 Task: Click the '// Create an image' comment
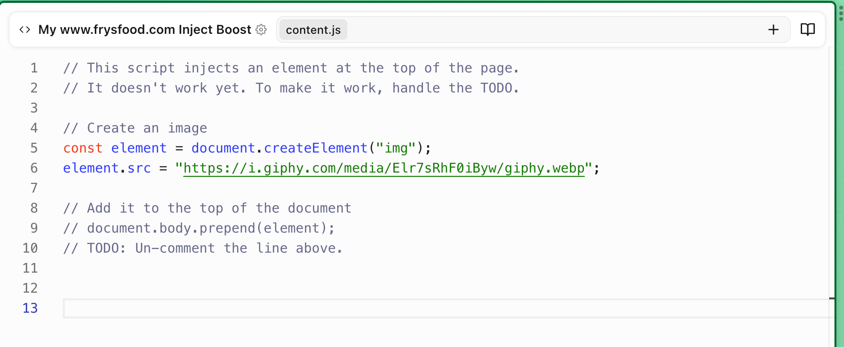(x=135, y=128)
